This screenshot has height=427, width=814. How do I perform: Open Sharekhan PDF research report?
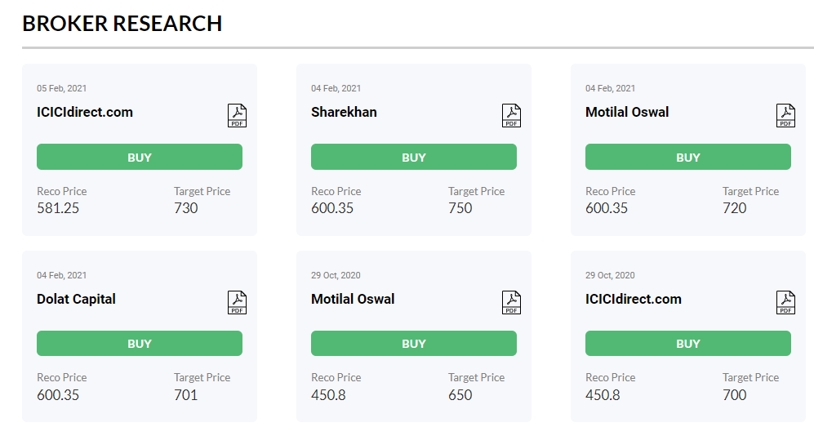click(511, 115)
